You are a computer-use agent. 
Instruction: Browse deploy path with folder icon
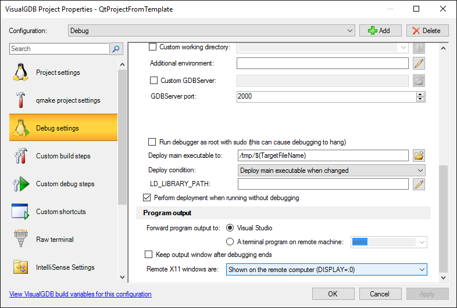click(419, 155)
